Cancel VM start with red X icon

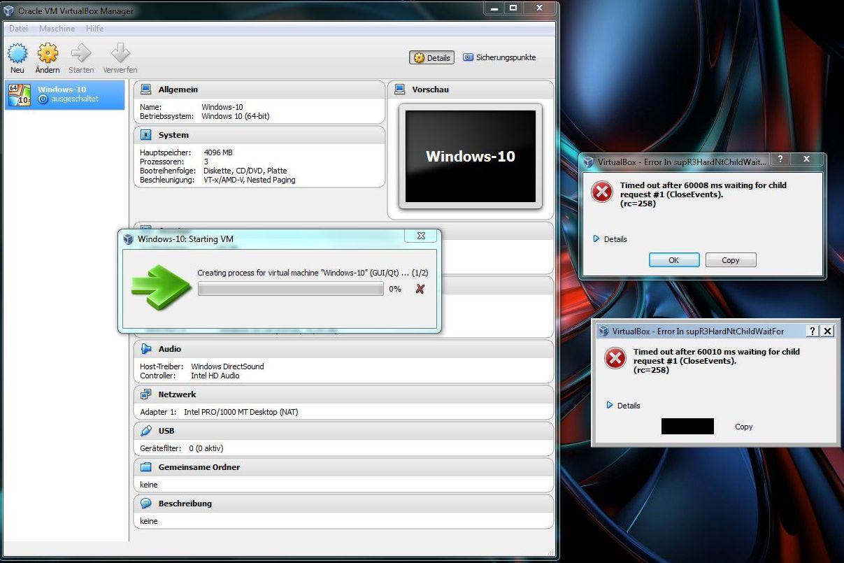pyautogui.click(x=420, y=289)
